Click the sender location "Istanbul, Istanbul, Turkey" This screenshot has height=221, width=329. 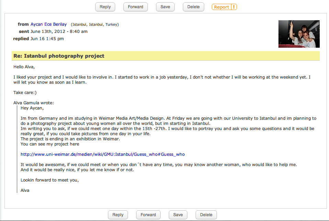(x=95, y=25)
